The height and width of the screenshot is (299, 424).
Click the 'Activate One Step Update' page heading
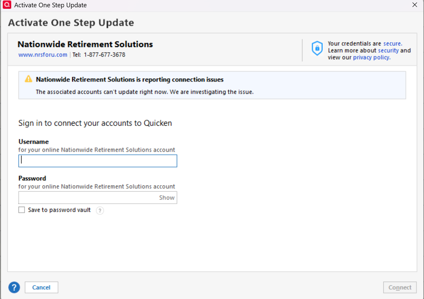pos(71,23)
